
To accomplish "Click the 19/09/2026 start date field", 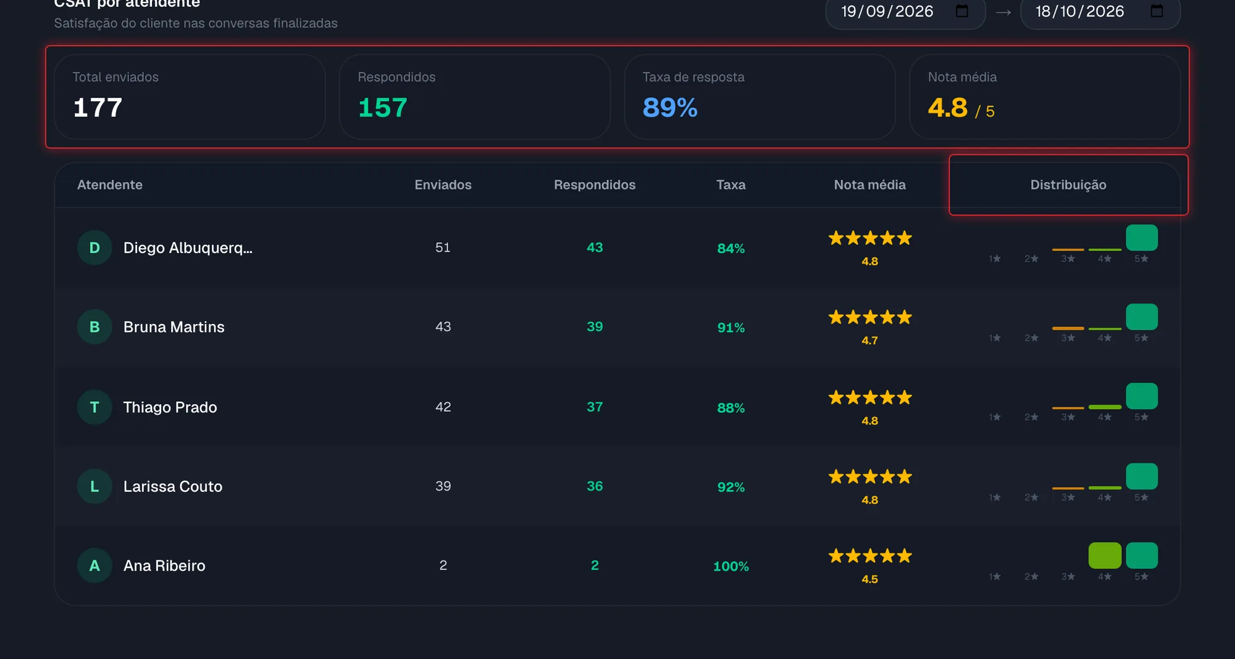I will [905, 12].
